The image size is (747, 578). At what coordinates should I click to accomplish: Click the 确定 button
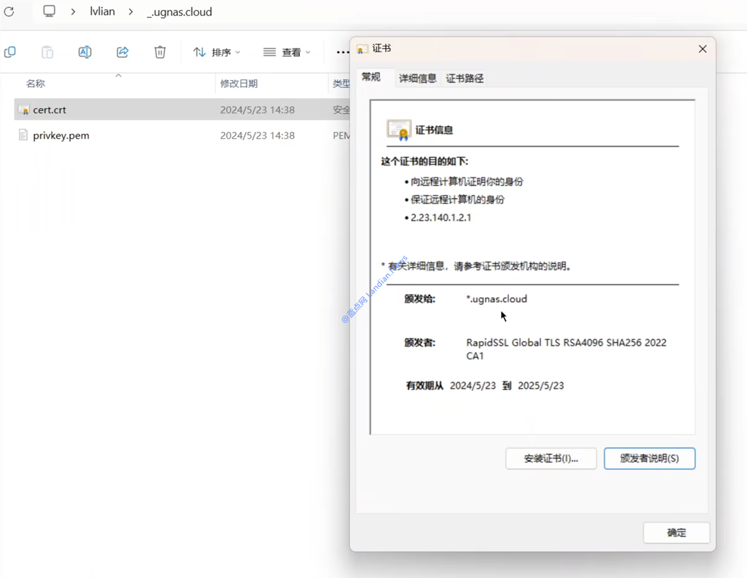tap(676, 533)
